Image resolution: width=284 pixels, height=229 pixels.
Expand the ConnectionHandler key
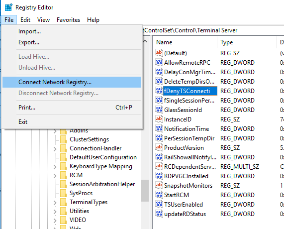tap(55, 149)
